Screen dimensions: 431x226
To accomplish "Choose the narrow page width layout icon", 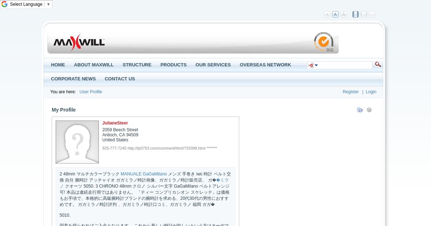I will click(356, 14).
